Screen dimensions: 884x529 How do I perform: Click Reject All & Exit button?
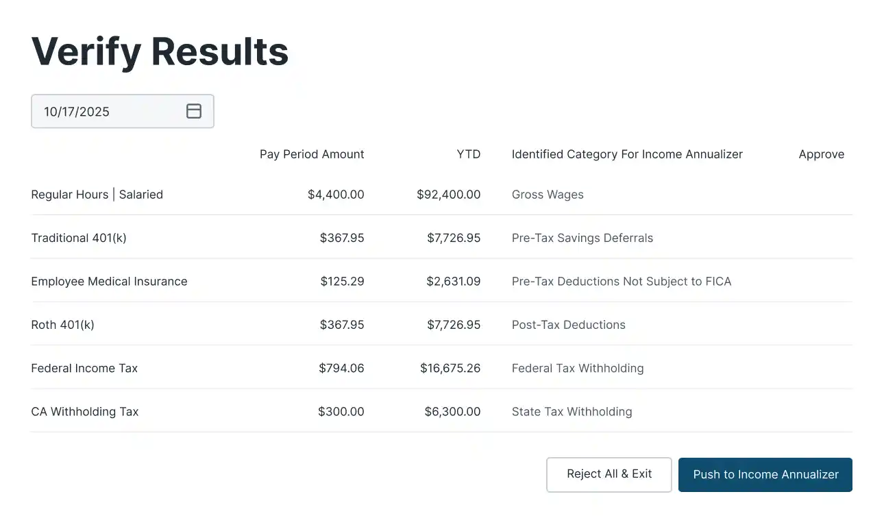609,474
